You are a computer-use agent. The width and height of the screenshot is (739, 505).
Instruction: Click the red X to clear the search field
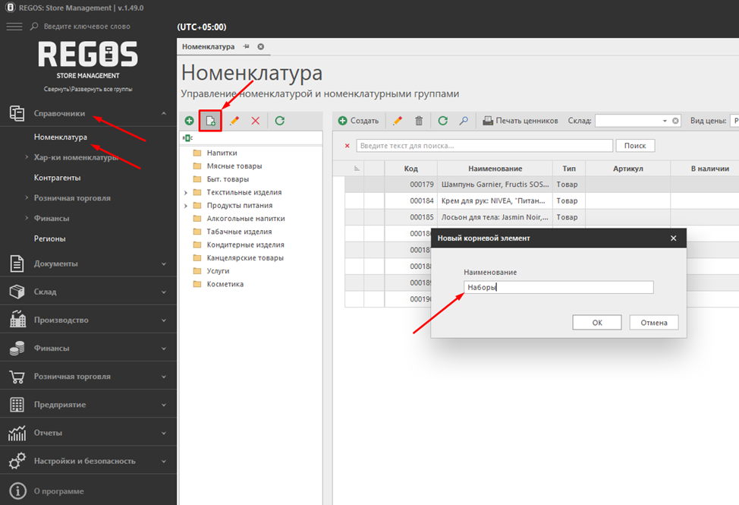(x=347, y=145)
